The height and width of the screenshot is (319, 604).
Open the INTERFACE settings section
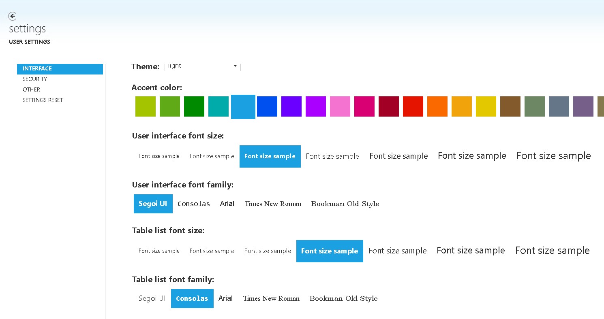tap(60, 69)
